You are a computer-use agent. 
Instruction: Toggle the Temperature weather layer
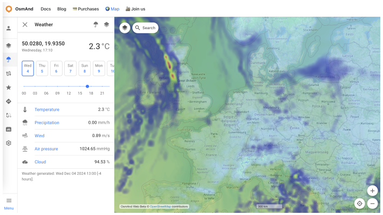click(x=47, y=110)
